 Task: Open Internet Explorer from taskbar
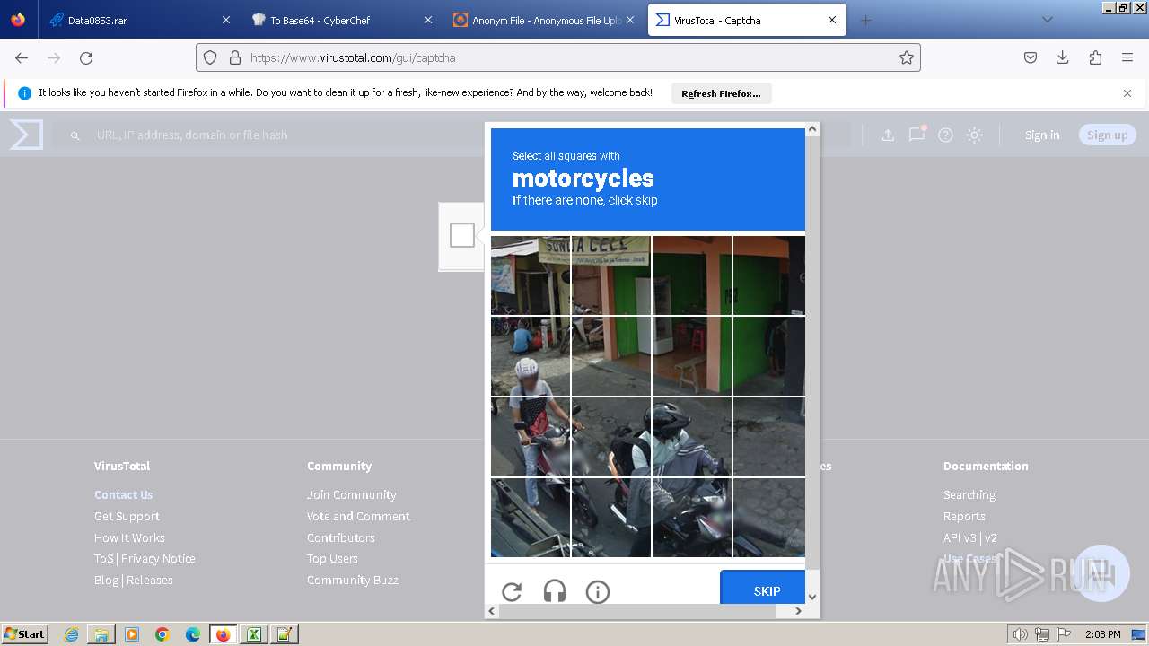pyautogui.click(x=71, y=634)
